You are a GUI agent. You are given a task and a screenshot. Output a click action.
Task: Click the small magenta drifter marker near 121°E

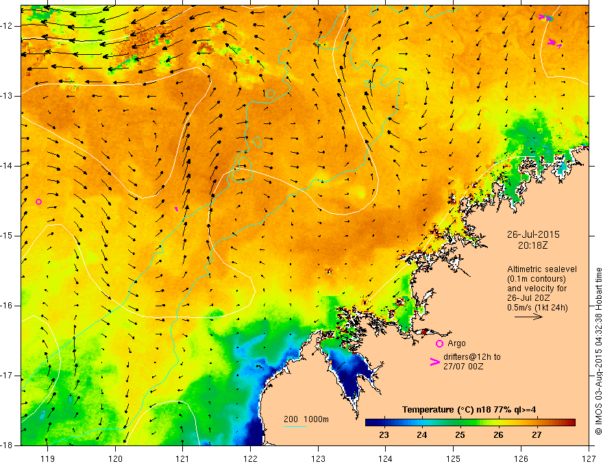[177, 209]
